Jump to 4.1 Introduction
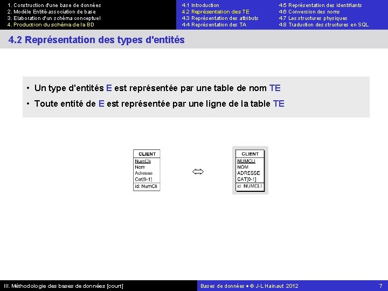Image resolution: width=388 pixels, height=291 pixels. pos(200,5)
